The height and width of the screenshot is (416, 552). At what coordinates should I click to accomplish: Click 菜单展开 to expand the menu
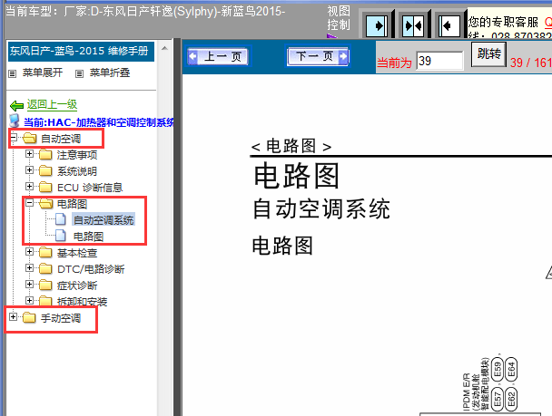tap(43, 73)
